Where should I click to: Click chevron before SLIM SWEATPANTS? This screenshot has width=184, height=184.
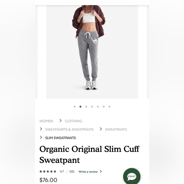41,137
